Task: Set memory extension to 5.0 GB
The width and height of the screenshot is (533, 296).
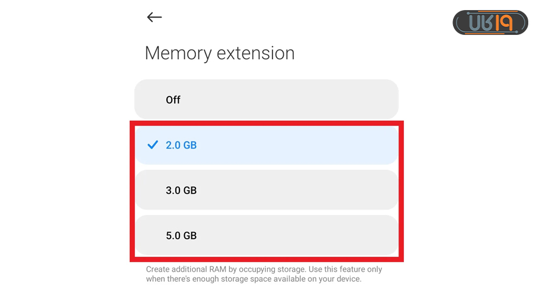Action: (x=266, y=235)
